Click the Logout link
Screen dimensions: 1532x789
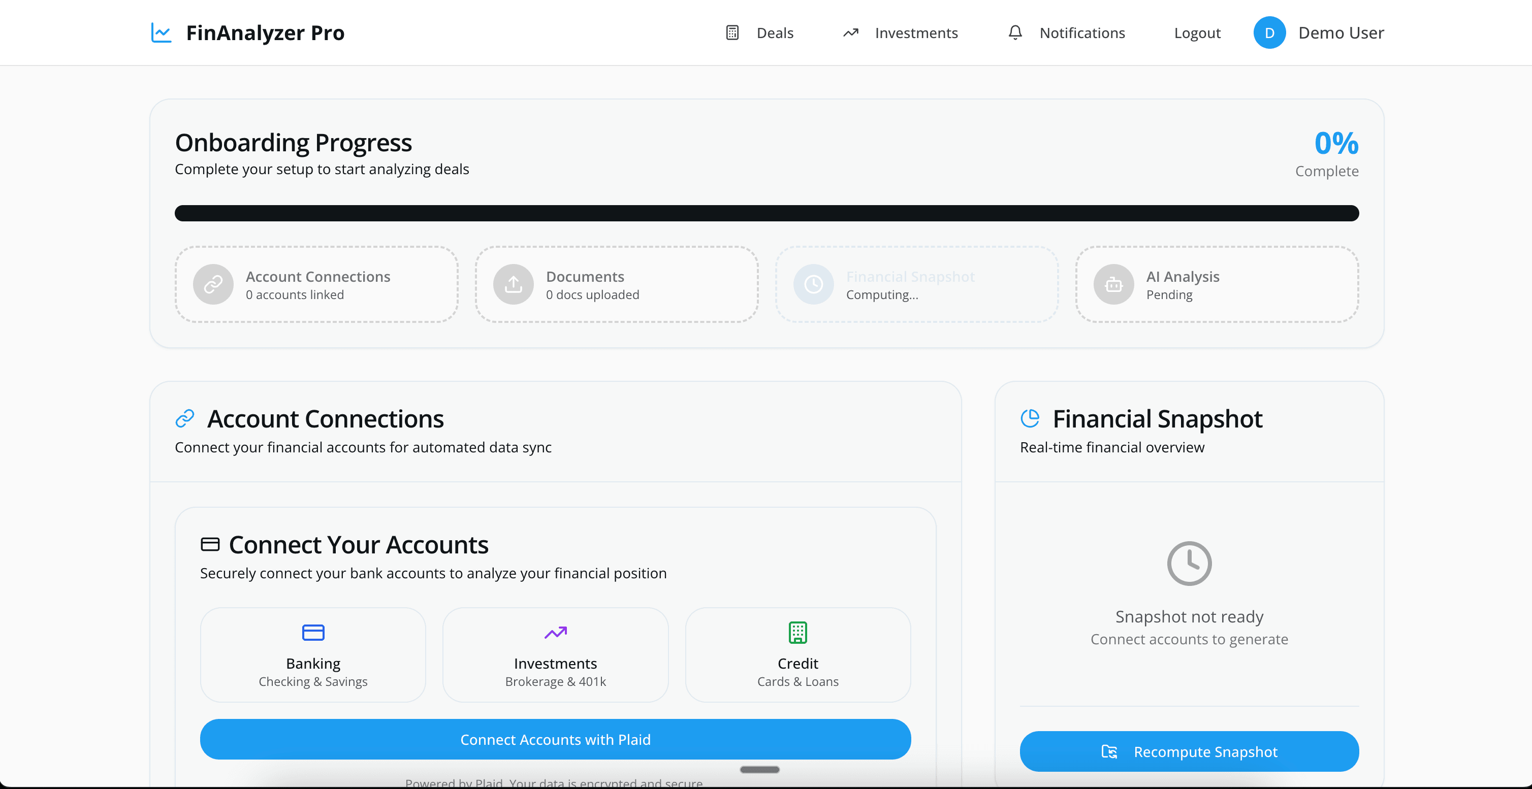click(x=1197, y=32)
